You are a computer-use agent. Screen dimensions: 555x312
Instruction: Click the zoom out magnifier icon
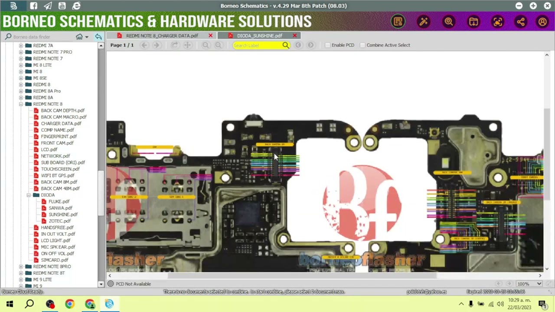206,45
